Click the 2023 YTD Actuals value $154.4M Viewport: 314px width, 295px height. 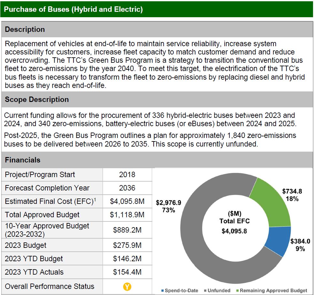tap(127, 272)
